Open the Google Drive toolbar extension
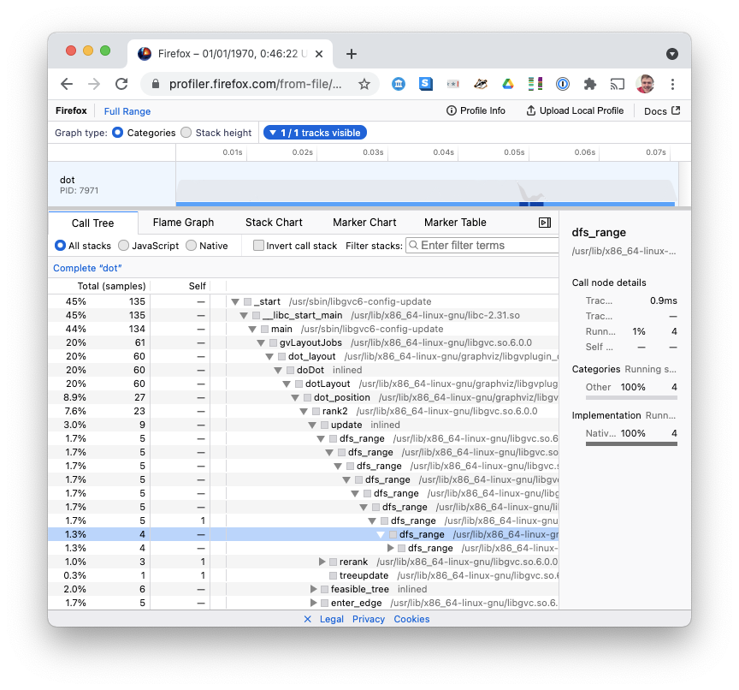 [508, 84]
